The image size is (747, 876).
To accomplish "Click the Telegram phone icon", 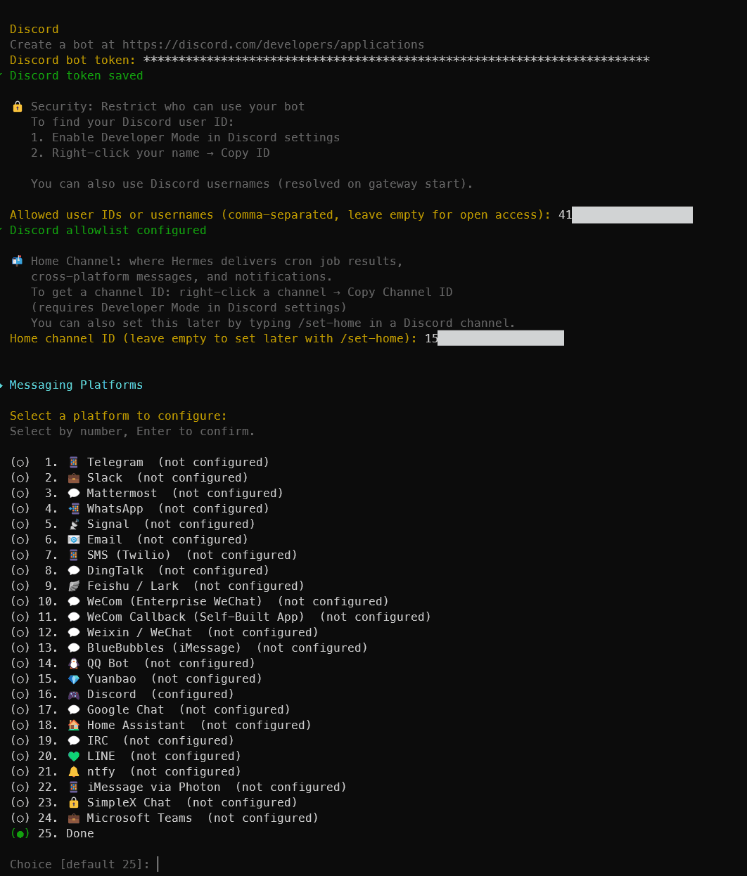I will [x=73, y=463].
